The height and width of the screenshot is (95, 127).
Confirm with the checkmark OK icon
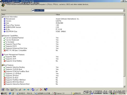pos(37,89)
